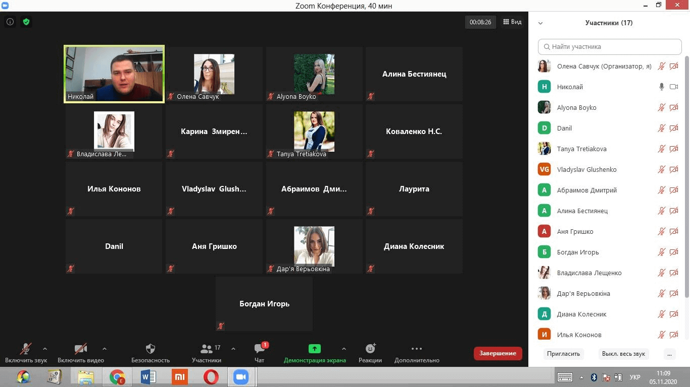Click the green encryption shield icon
The height and width of the screenshot is (387, 690).
(x=26, y=22)
